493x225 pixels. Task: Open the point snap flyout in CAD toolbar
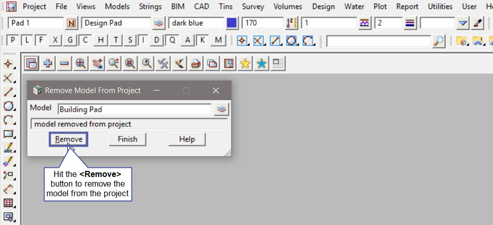click(242, 40)
